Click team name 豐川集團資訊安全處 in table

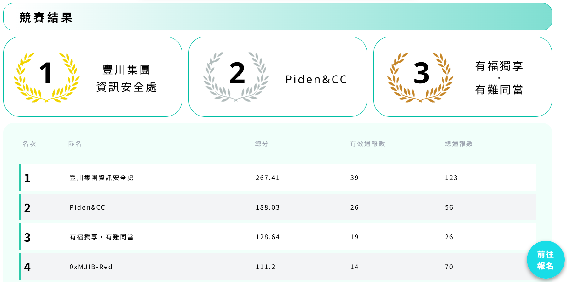point(101,178)
